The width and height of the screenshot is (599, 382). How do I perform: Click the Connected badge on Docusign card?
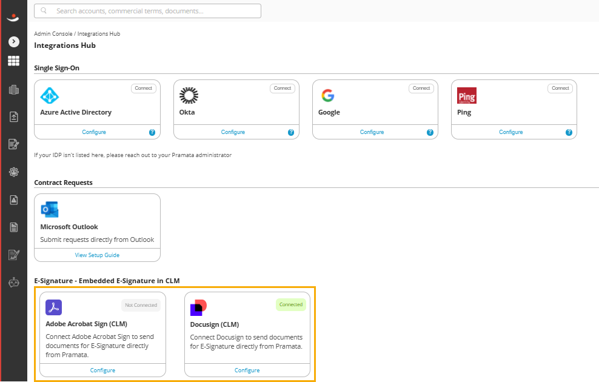click(291, 304)
